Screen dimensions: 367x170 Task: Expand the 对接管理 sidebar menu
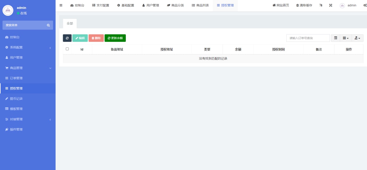click(x=28, y=119)
